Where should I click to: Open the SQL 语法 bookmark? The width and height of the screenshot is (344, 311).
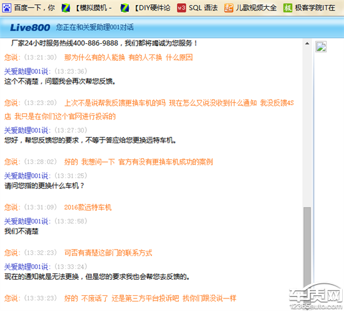(x=203, y=8)
